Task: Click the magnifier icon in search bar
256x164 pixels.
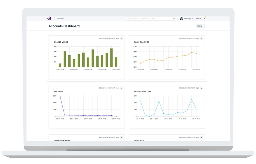Action: (174, 19)
